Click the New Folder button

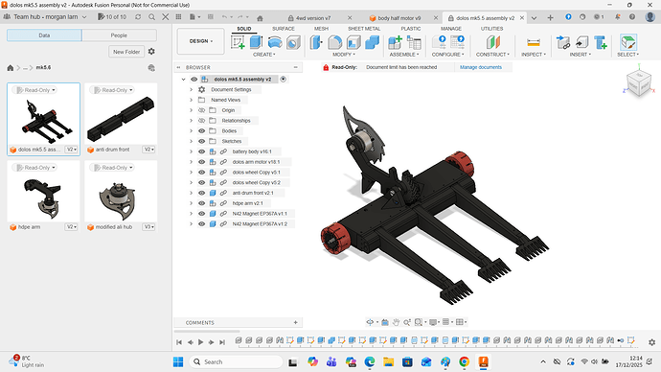tap(126, 52)
